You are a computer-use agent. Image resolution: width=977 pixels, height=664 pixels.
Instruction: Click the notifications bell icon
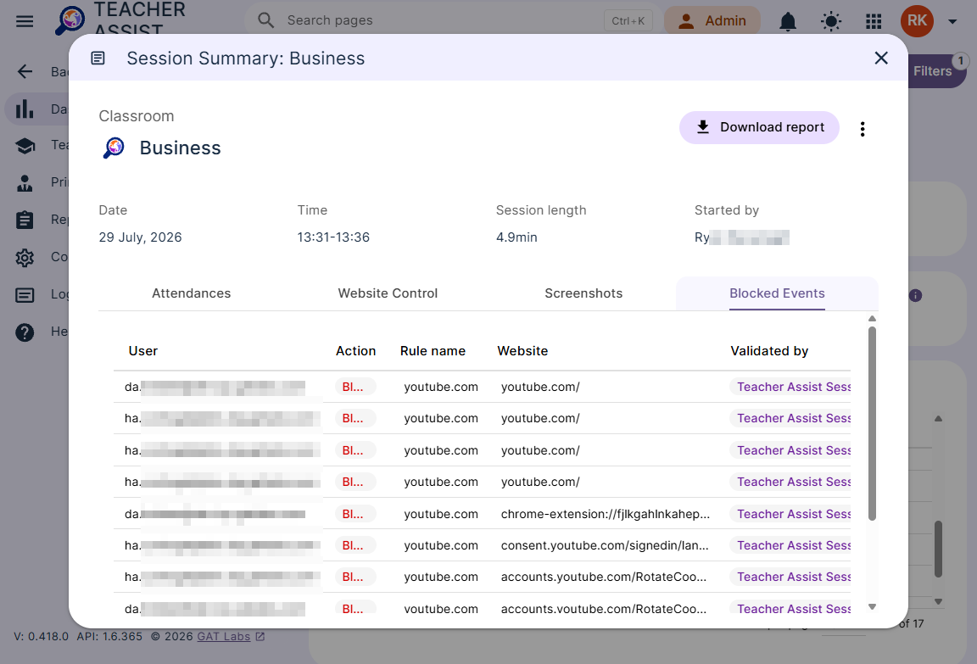(788, 21)
